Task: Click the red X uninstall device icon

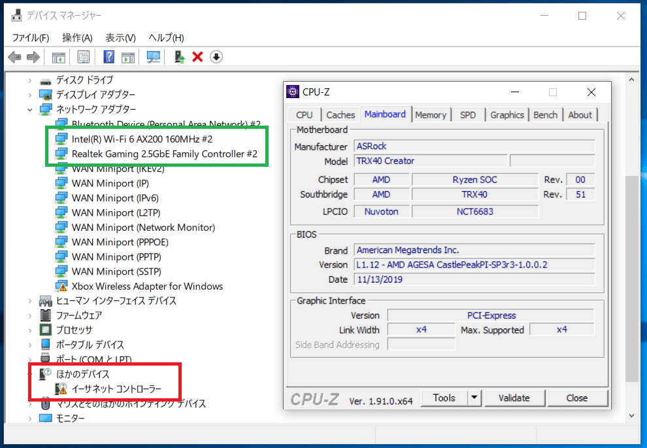Action: (197, 57)
